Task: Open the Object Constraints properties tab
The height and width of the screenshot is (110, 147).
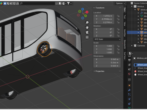Action: click(129, 104)
